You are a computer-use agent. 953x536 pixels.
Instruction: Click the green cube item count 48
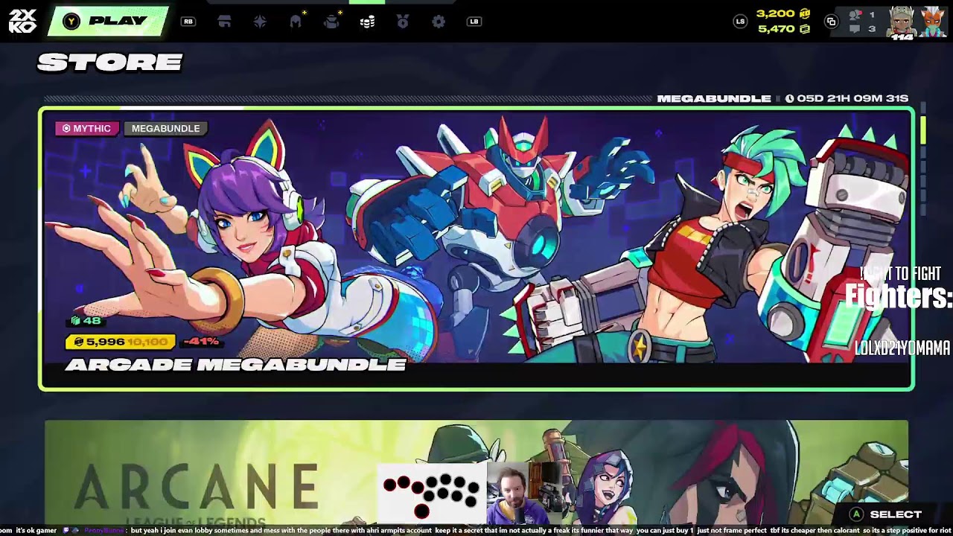click(86, 321)
